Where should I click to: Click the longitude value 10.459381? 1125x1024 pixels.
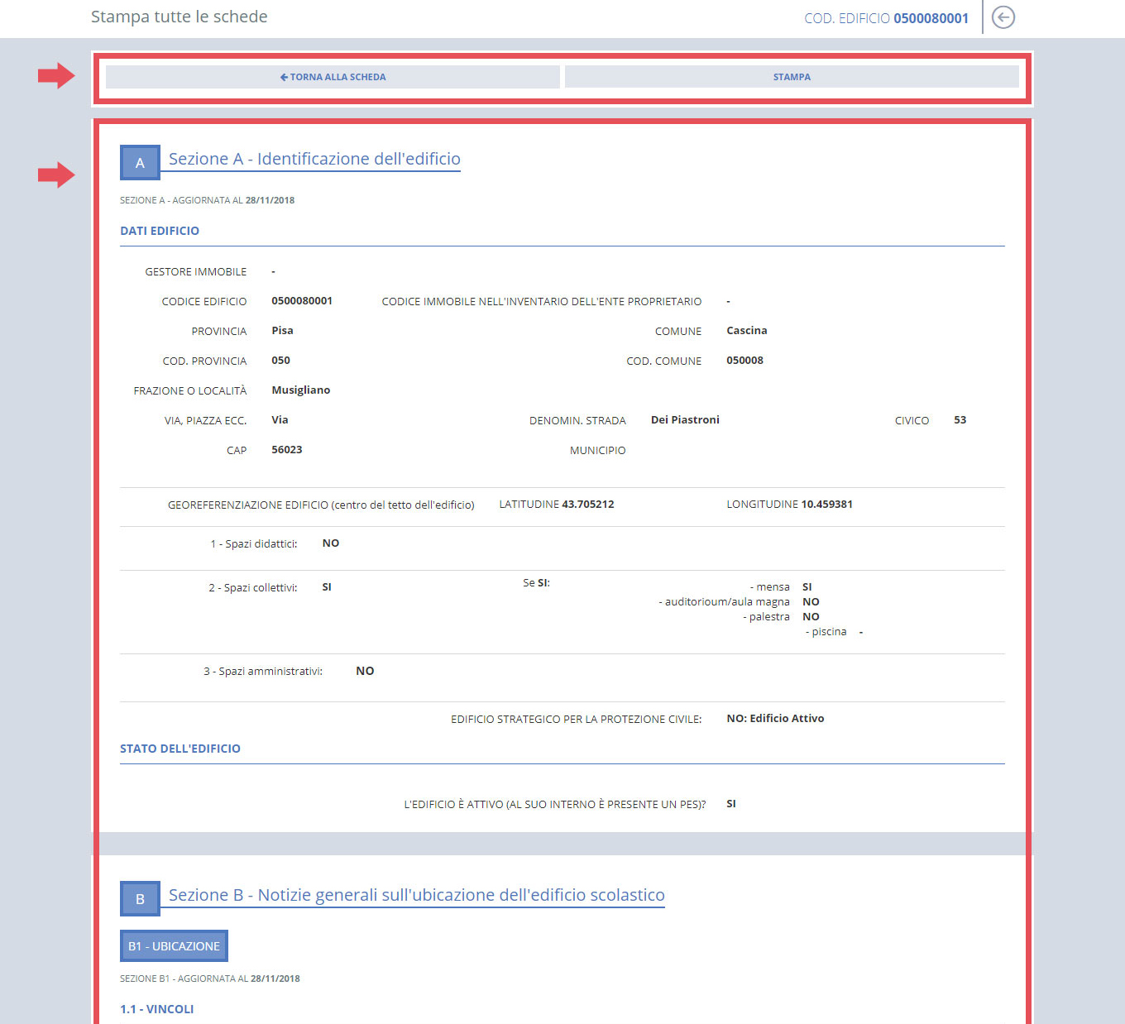[x=826, y=505]
